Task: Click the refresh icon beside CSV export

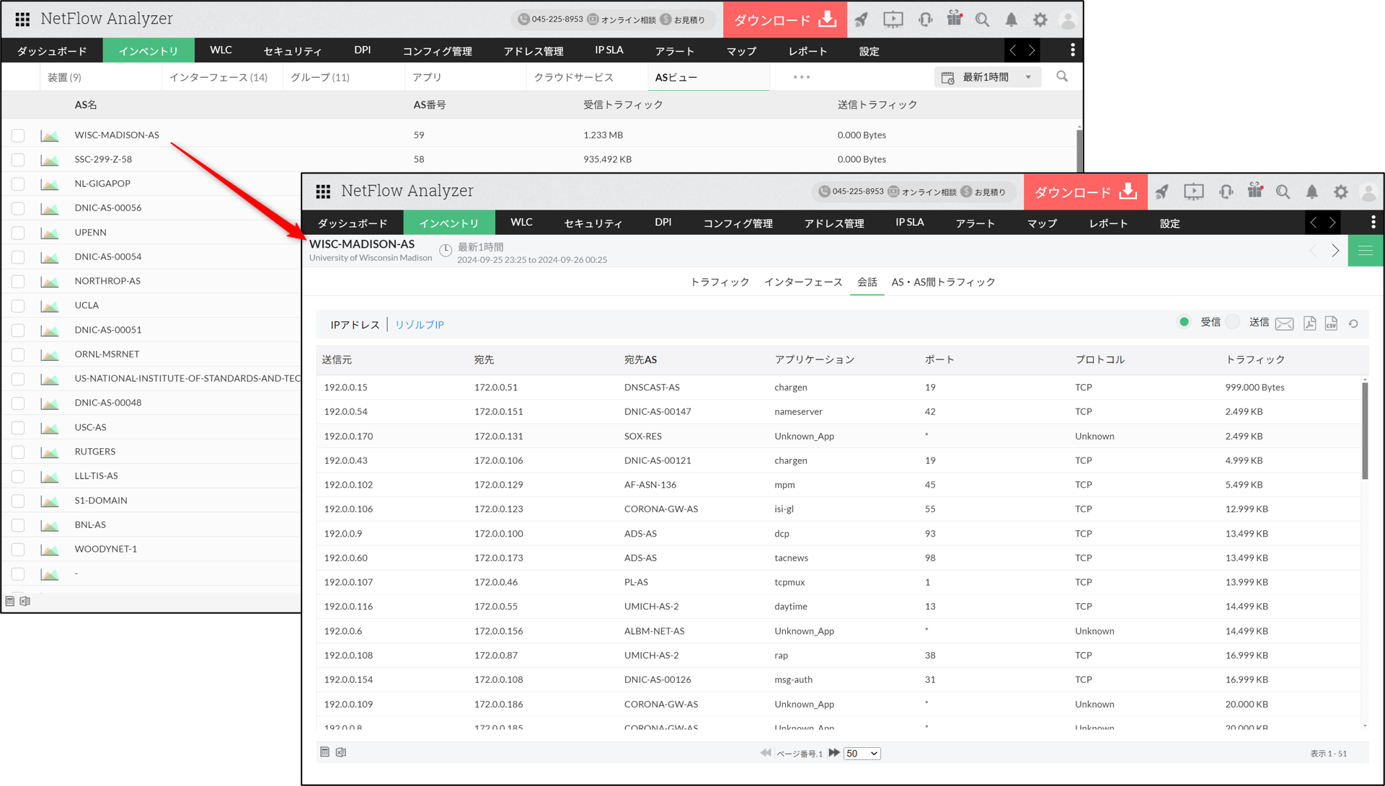Action: (x=1353, y=323)
